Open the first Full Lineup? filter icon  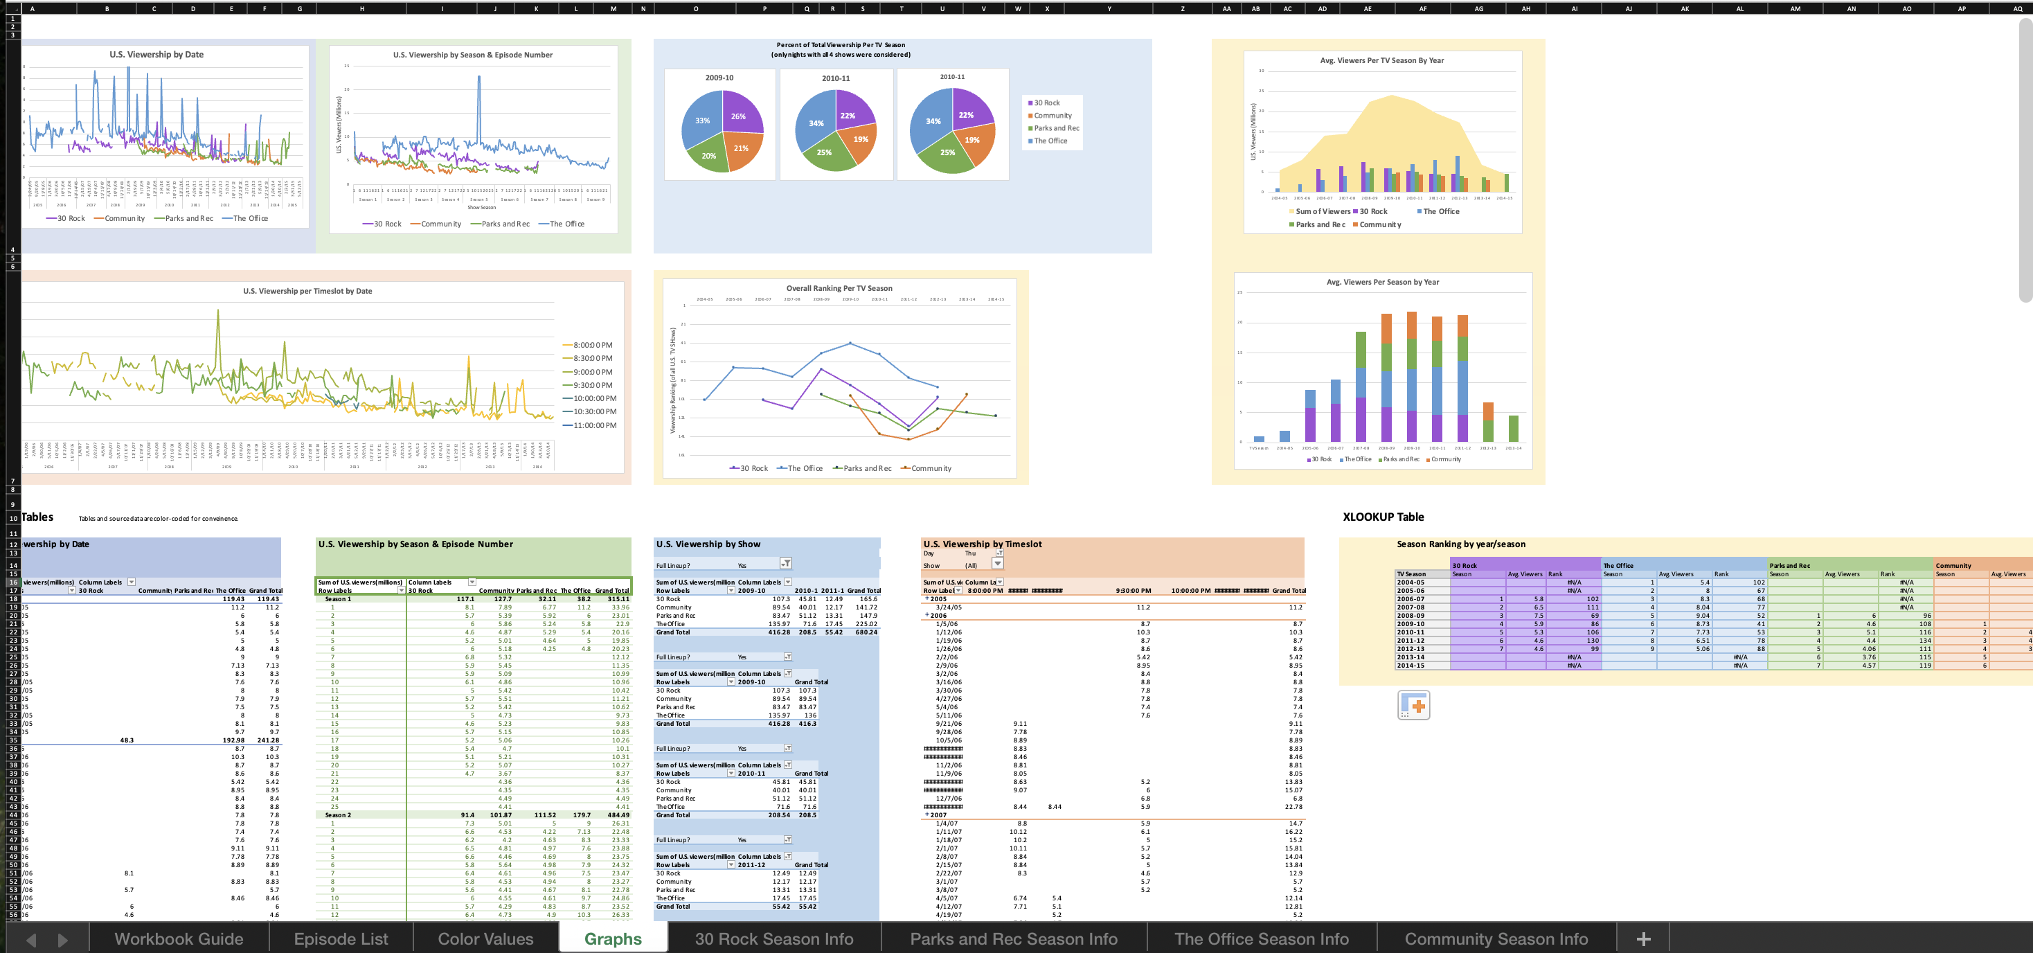pyautogui.click(x=785, y=564)
